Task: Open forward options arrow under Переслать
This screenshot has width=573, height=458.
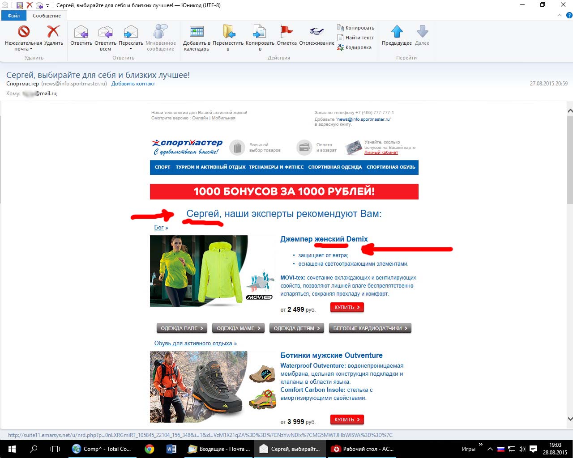Action: pyautogui.click(x=131, y=49)
